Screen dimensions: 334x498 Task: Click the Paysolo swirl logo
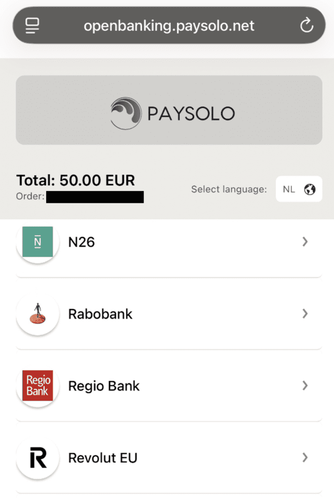click(x=125, y=113)
